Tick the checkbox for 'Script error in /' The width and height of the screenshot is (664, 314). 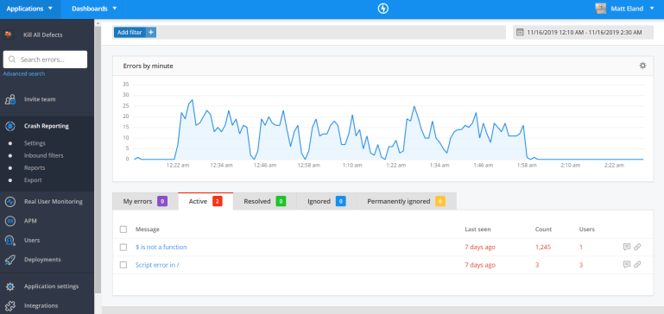[123, 265]
